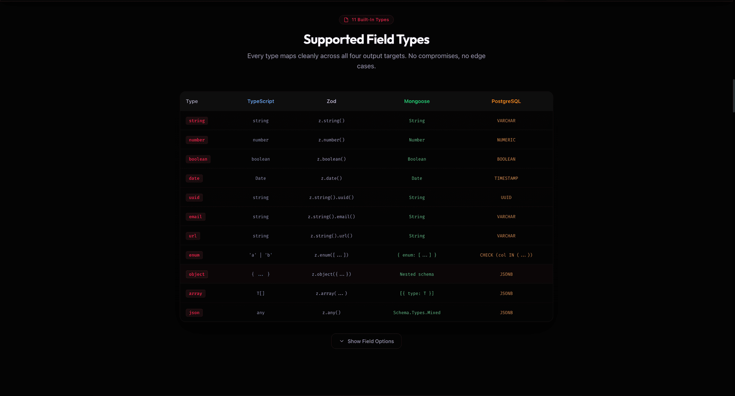Select the object type badge

point(197,274)
